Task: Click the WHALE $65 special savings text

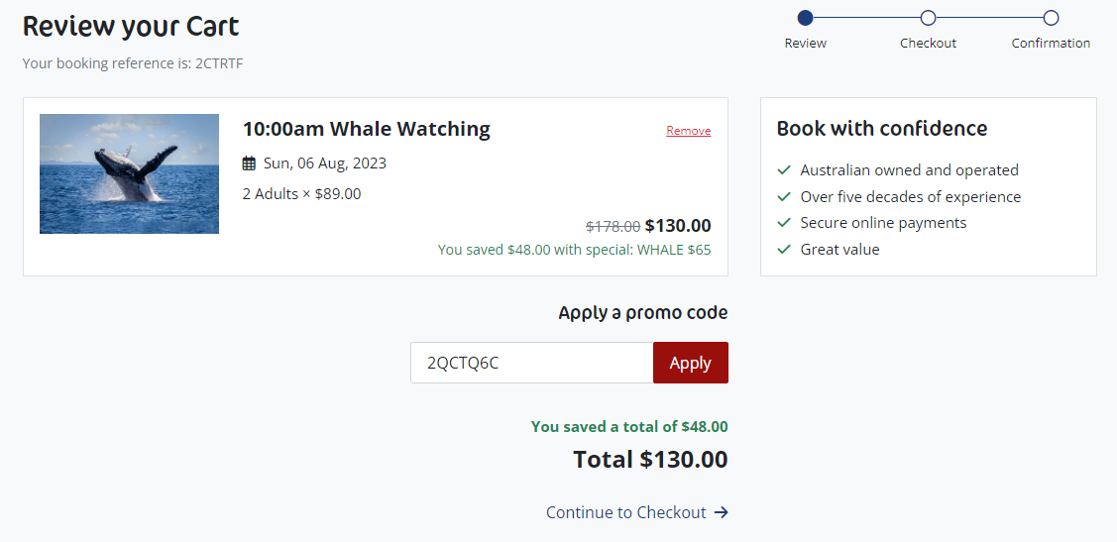Action: [674, 250]
